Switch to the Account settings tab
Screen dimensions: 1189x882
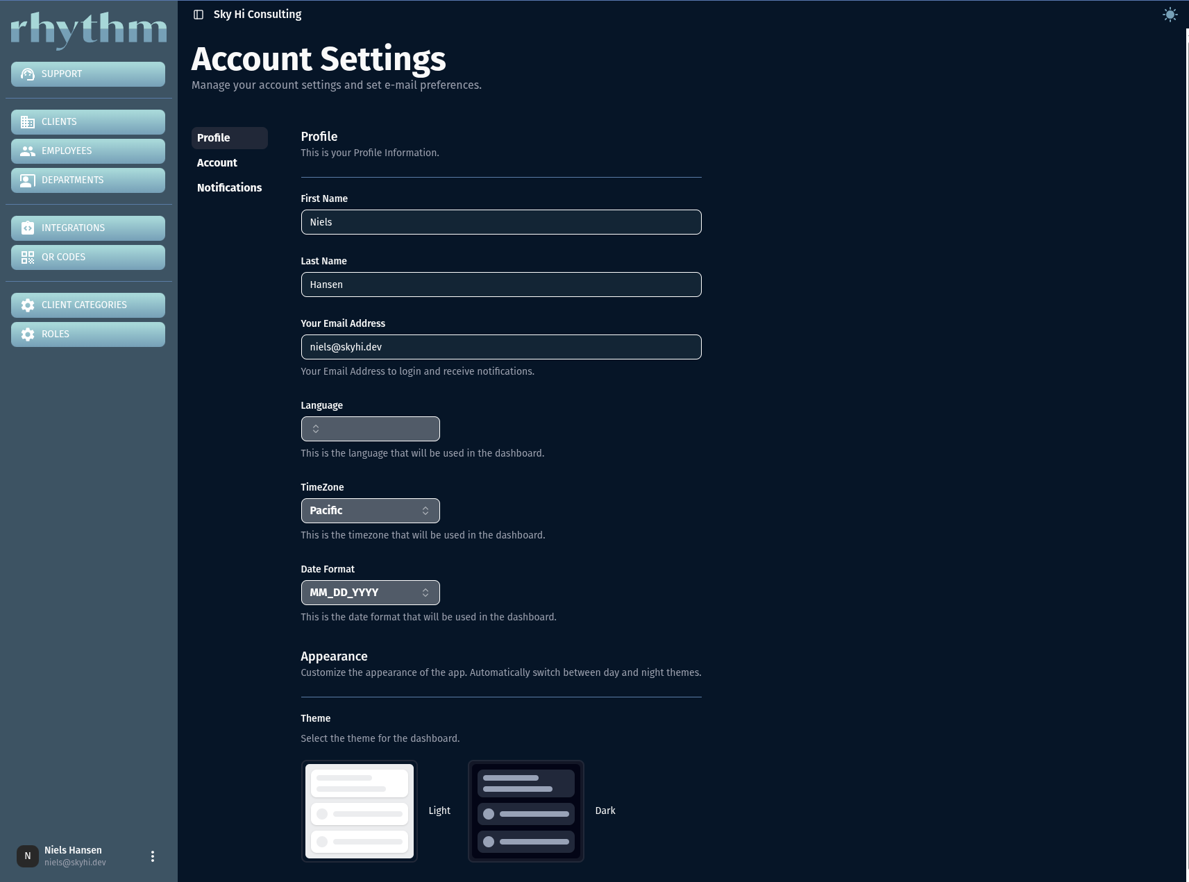[x=217, y=162]
